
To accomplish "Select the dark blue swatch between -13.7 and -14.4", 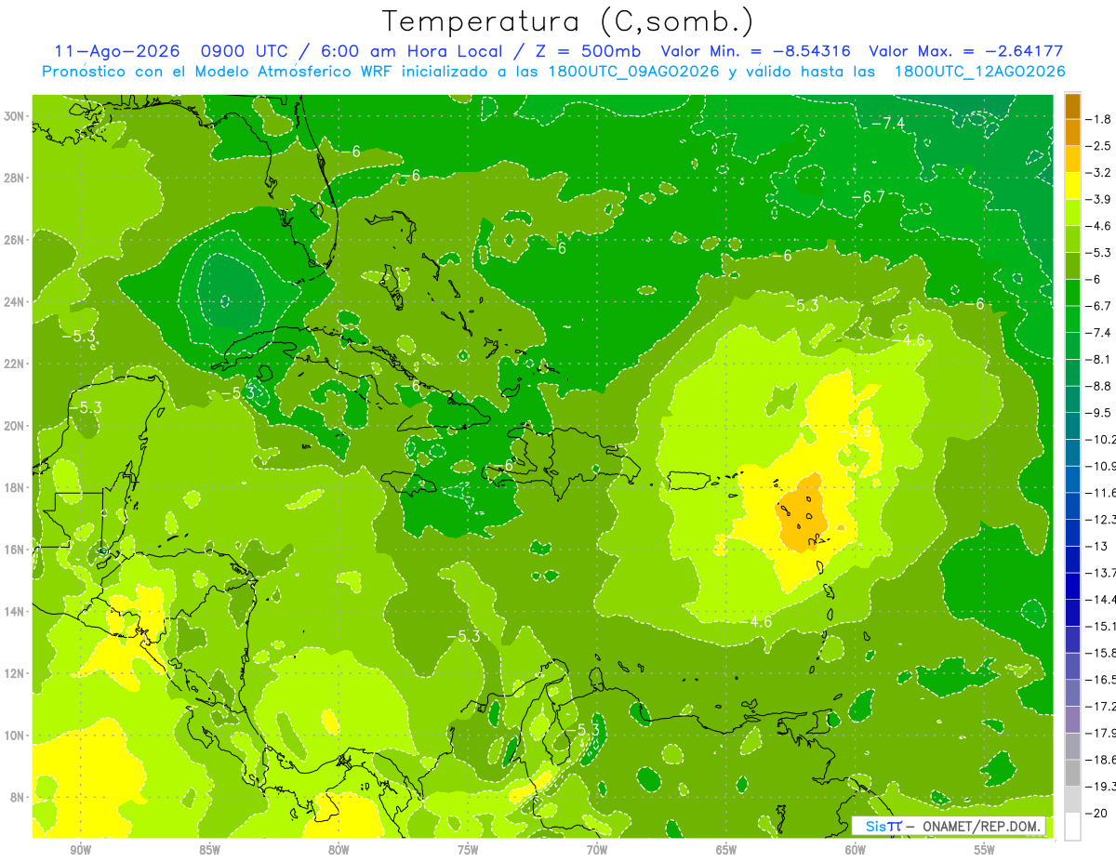I will click(x=1072, y=586).
